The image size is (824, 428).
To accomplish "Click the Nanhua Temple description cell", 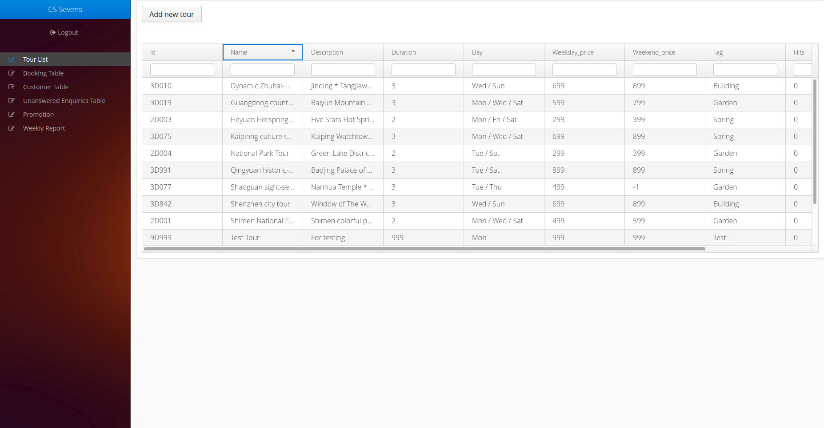I will tap(343, 187).
